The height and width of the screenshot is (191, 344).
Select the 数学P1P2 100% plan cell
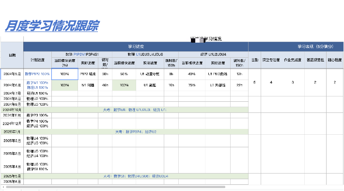pos(37,74)
